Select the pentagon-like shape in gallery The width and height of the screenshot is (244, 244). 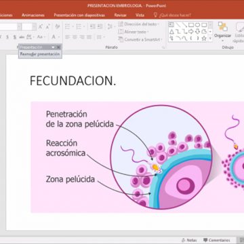[x=204, y=31]
